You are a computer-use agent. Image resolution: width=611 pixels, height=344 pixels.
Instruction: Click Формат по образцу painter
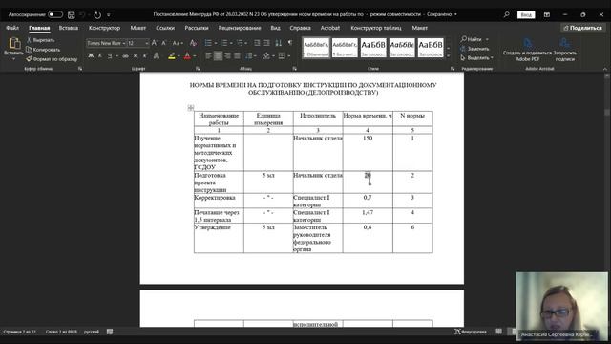(52, 59)
